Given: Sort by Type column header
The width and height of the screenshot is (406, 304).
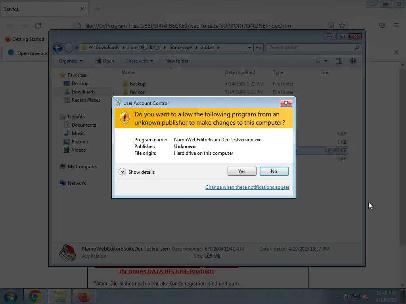Looking at the screenshot, I should click(278, 72).
